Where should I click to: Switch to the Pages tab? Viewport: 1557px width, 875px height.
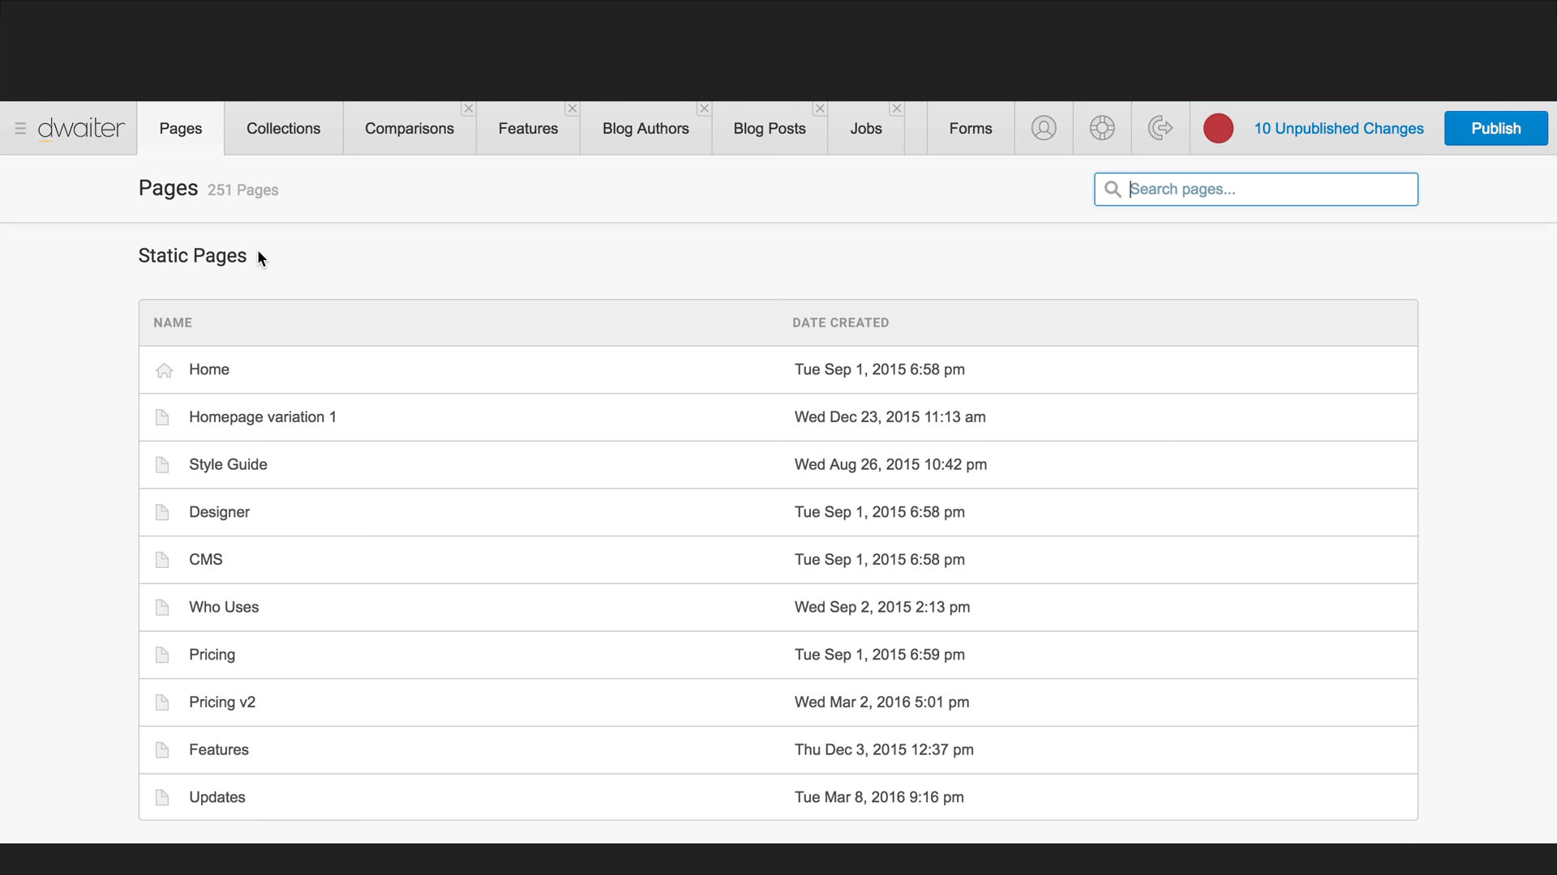click(x=181, y=129)
